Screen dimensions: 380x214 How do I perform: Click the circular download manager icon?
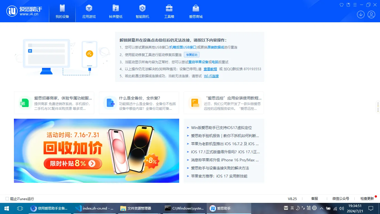[x=361, y=14]
